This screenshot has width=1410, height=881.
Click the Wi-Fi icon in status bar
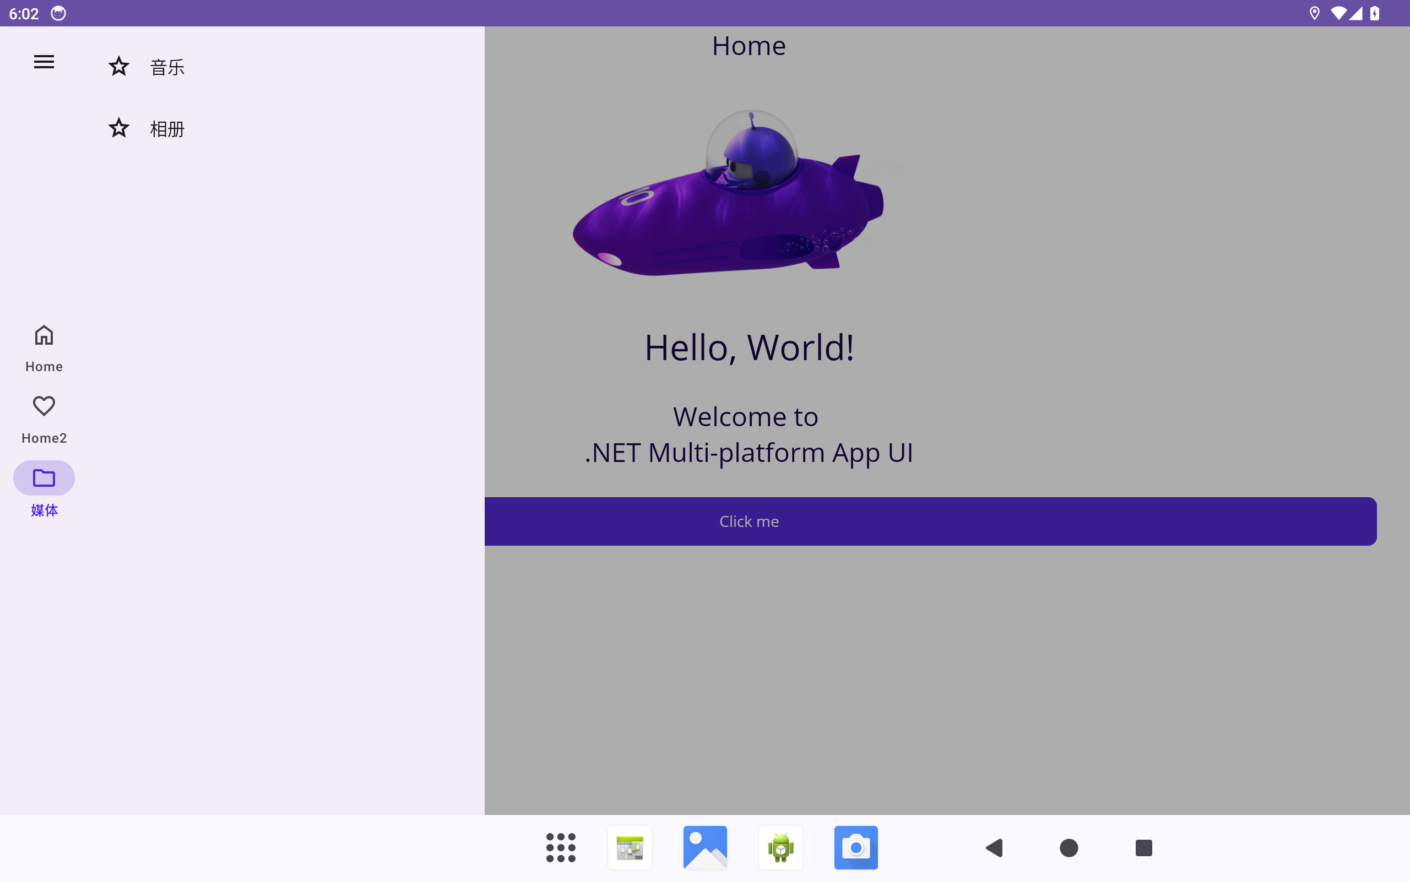(x=1338, y=13)
